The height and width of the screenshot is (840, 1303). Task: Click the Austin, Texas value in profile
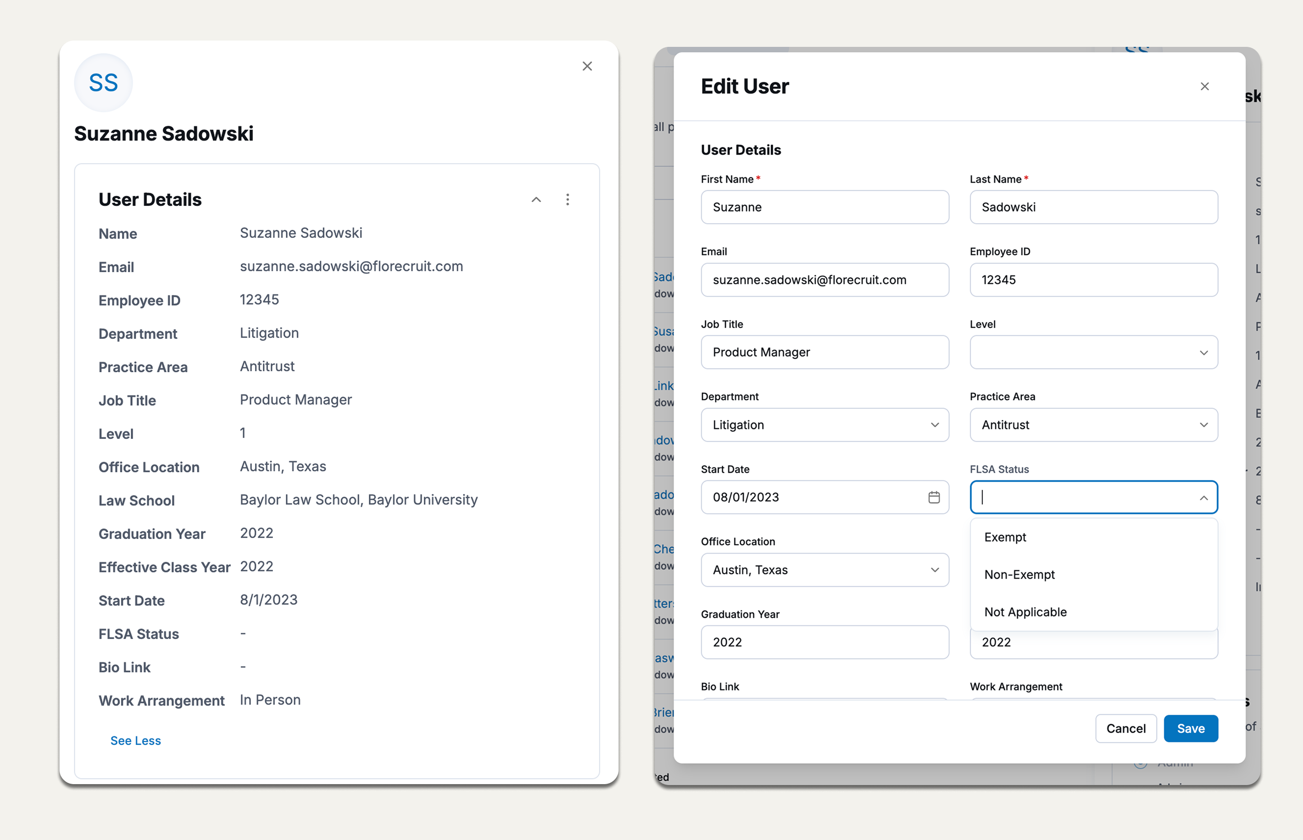(283, 466)
